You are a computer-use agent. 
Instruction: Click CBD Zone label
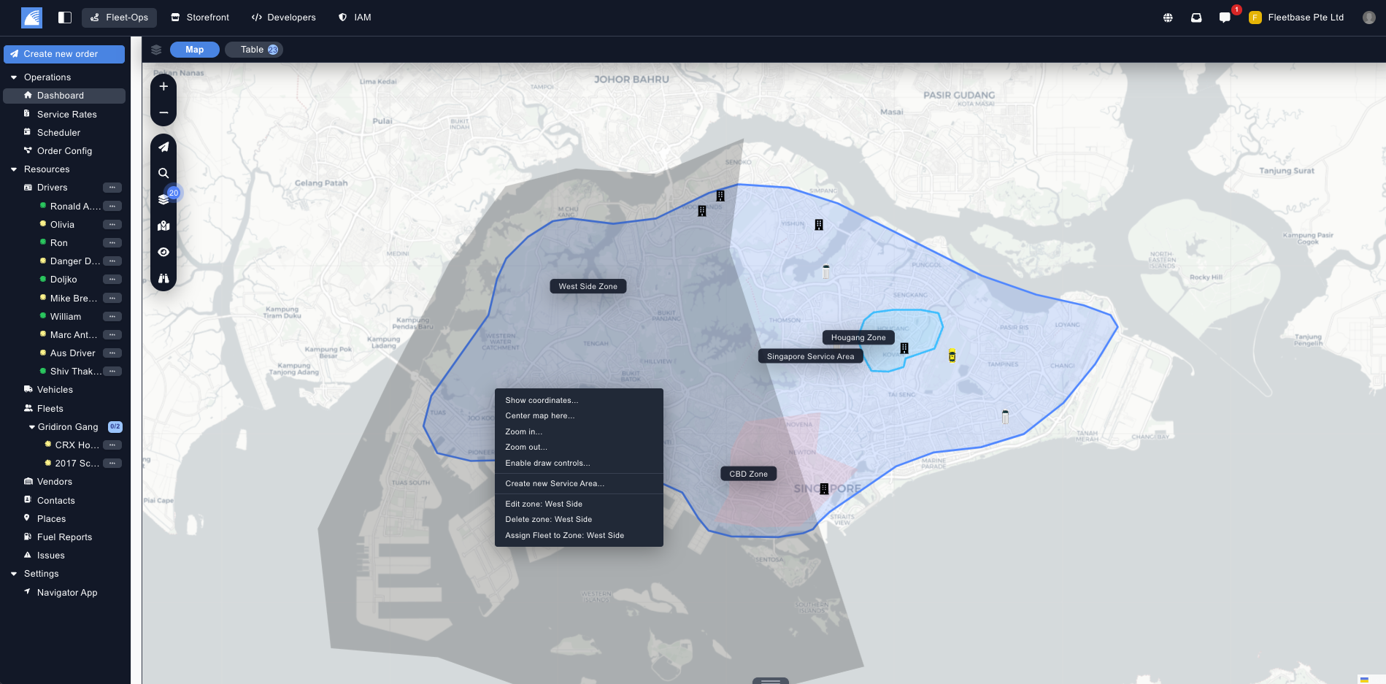pyautogui.click(x=749, y=474)
